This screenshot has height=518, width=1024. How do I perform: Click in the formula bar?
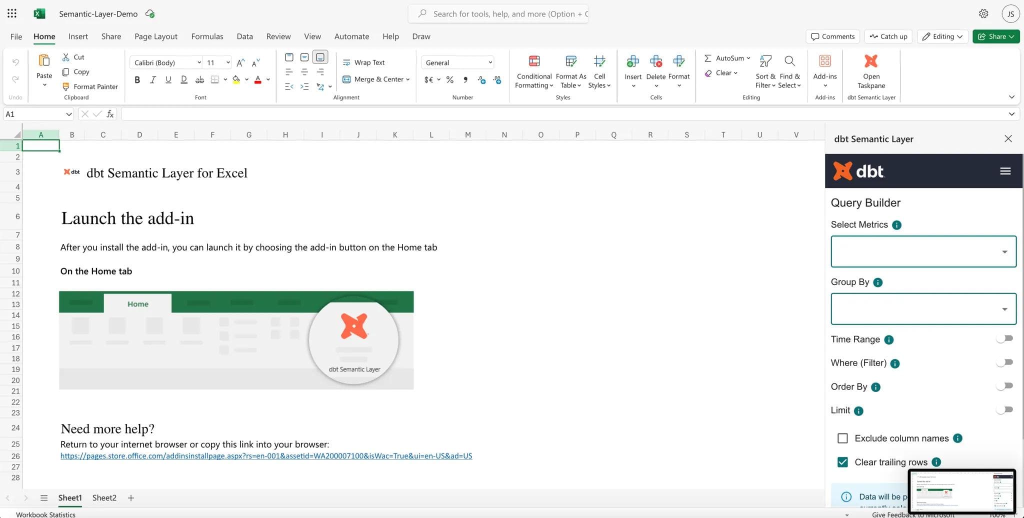pyautogui.click(x=562, y=114)
